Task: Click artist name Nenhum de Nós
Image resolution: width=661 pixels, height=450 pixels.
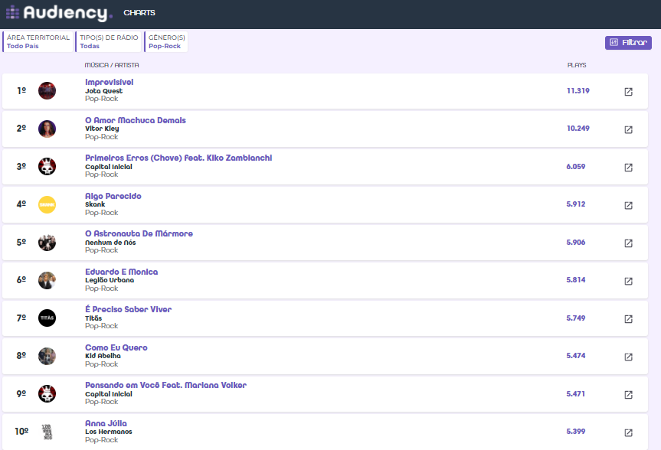Action: (110, 243)
